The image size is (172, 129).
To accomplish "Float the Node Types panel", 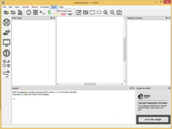I will pos(51,18).
